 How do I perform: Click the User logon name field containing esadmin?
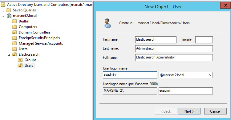pos(130,75)
